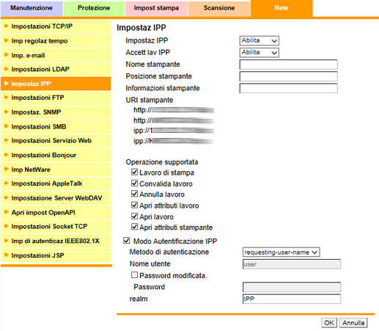Screen dimensions: 379x331
Task: Click the Nome stampante input field
Action: [x=289, y=65]
